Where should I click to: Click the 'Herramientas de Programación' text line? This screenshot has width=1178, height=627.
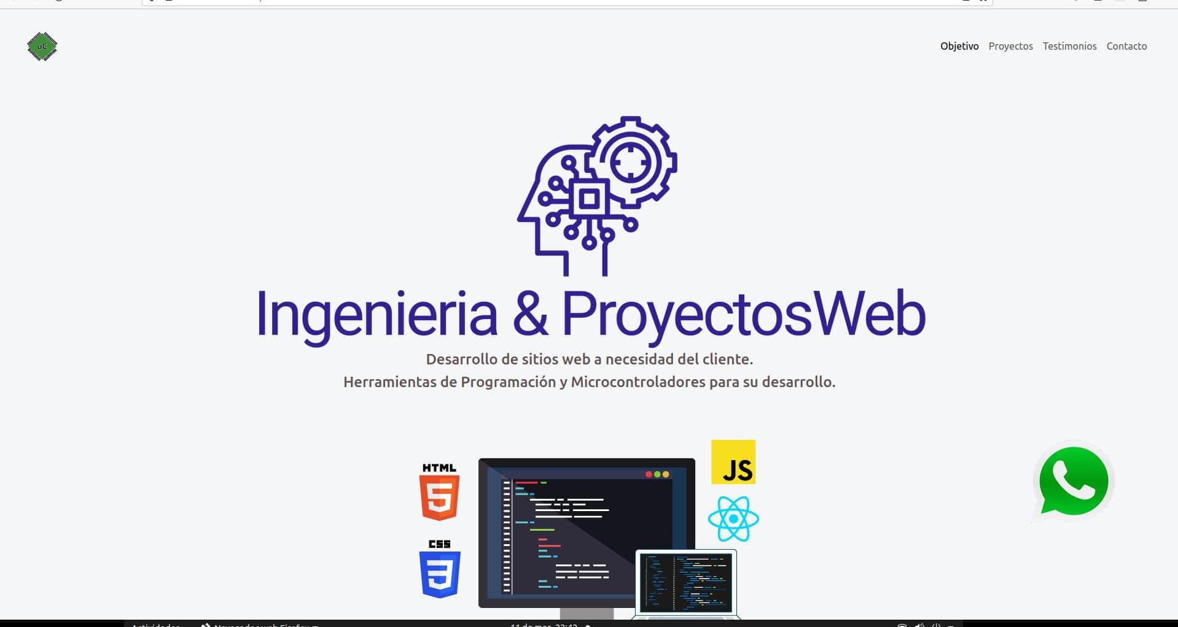(589, 382)
